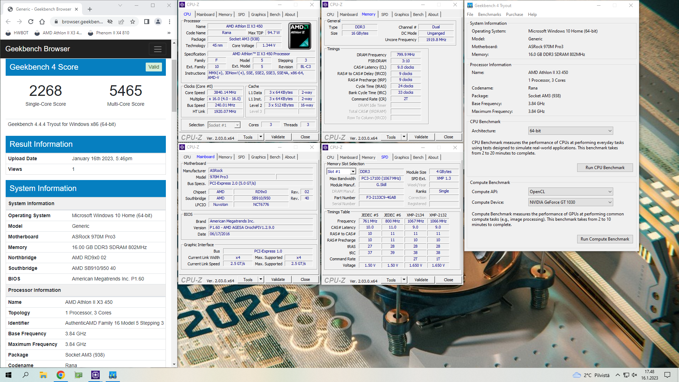Open the green hardware app in taskbar
This screenshot has height=382, width=679.
78,375
